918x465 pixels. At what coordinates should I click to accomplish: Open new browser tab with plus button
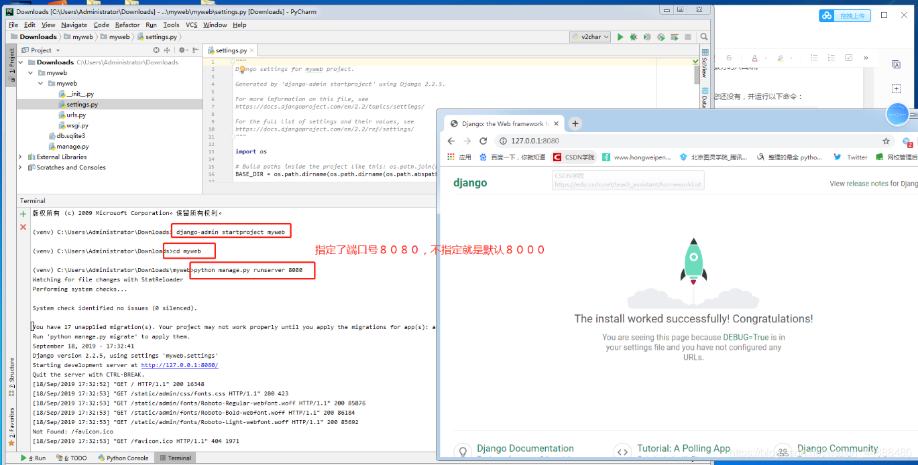pyautogui.click(x=575, y=123)
